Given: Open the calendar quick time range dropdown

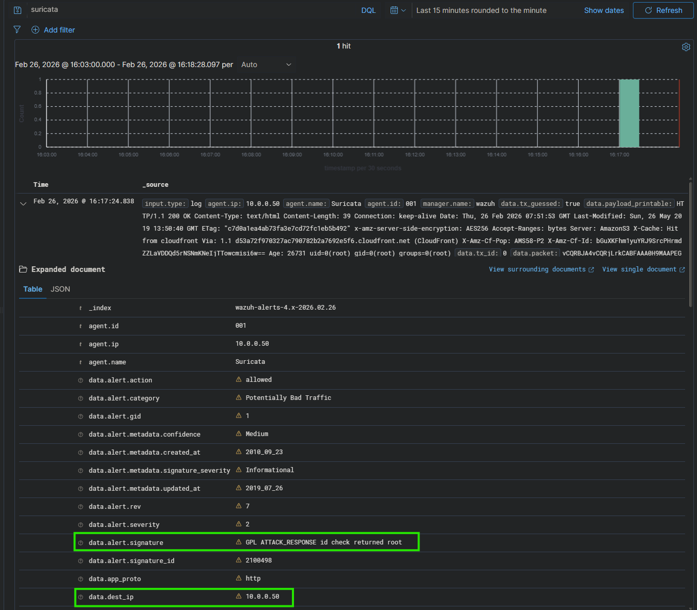Looking at the screenshot, I should (x=397, y=10).
